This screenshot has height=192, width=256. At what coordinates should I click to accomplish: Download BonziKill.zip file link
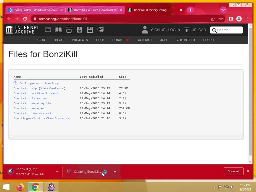[25, 88]
